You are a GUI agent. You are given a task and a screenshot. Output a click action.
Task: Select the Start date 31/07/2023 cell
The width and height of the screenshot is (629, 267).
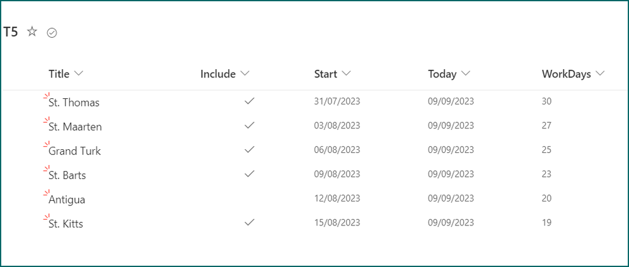(x=337, y=101)
